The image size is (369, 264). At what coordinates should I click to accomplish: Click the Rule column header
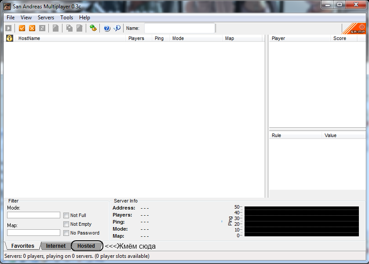[x=296, y=135]
